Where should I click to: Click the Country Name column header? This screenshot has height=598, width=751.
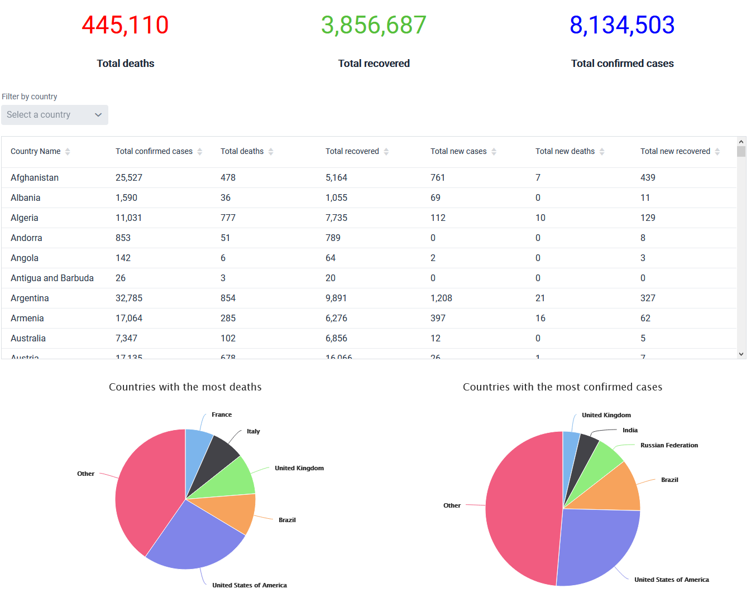click(x=36, y=151)
